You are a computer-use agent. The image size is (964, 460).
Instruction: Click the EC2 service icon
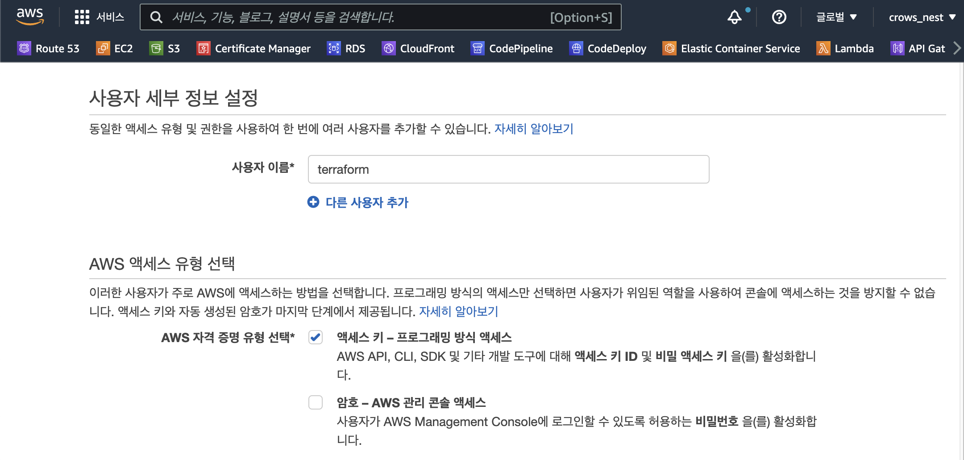(103, 48)
